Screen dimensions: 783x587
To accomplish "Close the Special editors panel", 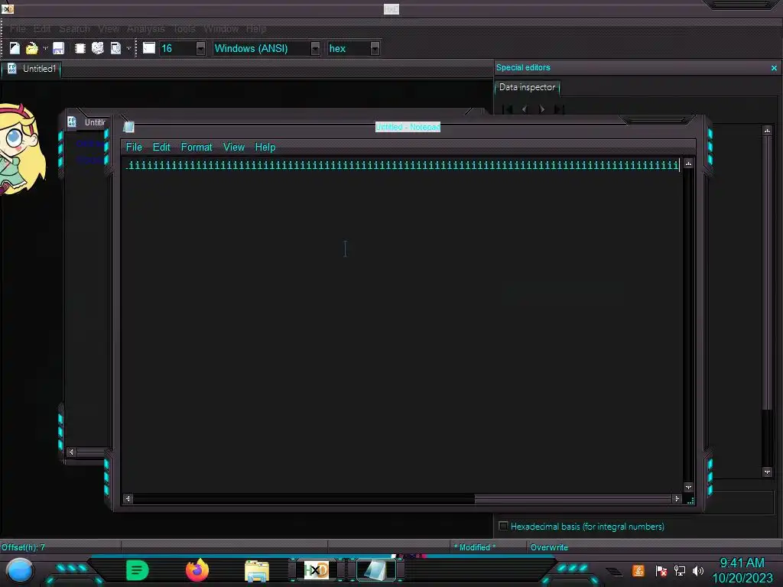I will coord(774,68).
